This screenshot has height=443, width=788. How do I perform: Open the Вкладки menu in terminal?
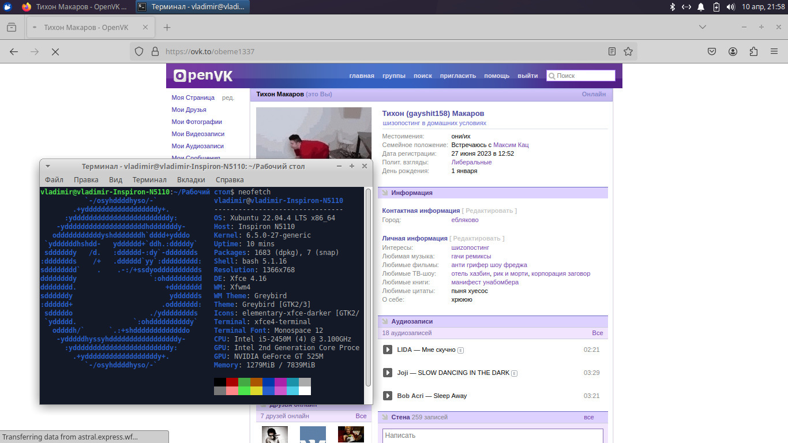pos(191,179)
